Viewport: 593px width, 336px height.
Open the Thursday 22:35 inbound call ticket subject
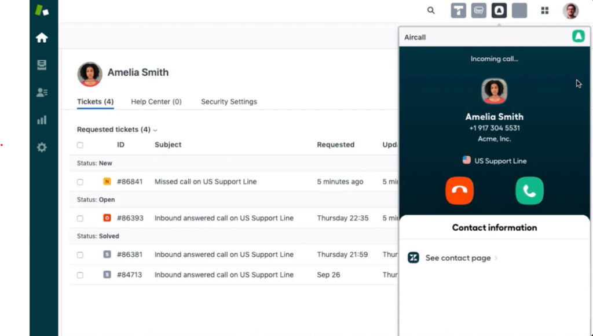224,218
